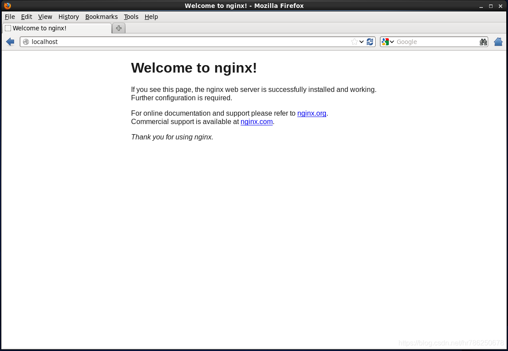Screen dimensions: 508x351
Task: Click the globe site identity icon
Action: 26,42
